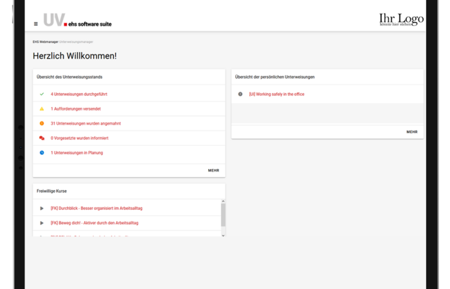Click MEHR under persönlichen Unterweisungen
The width and height of the screenshot is (450, 289).
pos(411,132)
